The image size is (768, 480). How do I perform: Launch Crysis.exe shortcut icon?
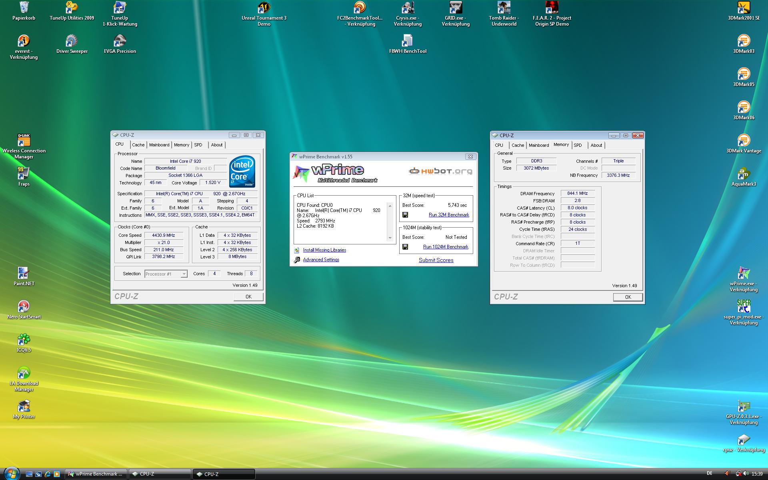point(408,14)
